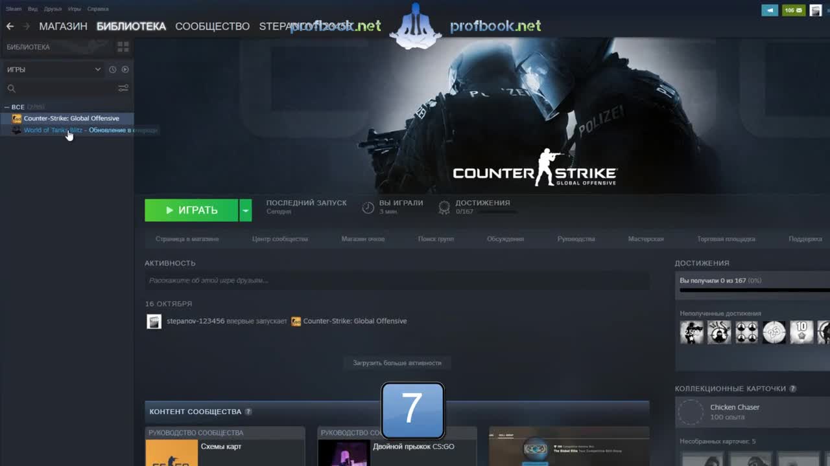Click Counter-Strike: Global Offensive link in the activity
Image resolution: width=830 pixels, height=466 pixels.
tap(355, 322)
